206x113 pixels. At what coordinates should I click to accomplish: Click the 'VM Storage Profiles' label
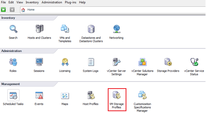click(117, 106)
